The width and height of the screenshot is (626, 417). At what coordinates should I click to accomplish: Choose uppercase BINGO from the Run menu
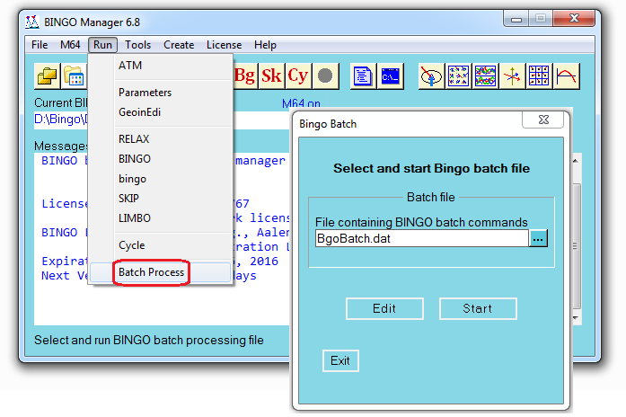161,159
